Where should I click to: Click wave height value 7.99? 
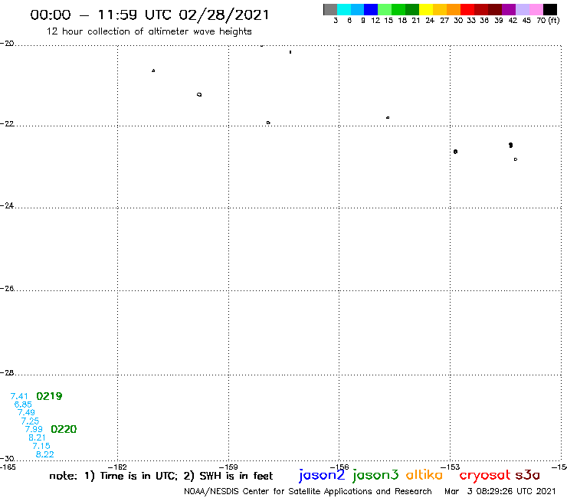coord(34,429)
